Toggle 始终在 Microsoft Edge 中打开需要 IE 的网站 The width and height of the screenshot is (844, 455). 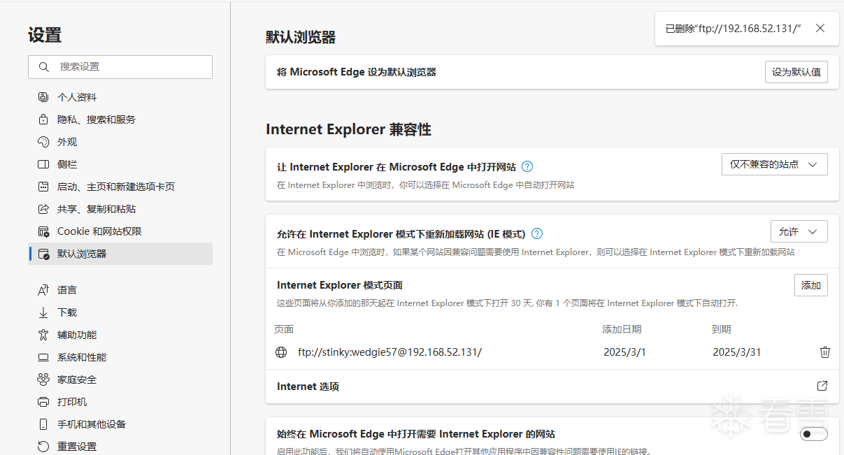[x=814, y=435]
